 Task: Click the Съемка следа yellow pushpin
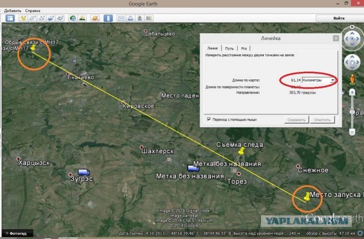point(241,151)
